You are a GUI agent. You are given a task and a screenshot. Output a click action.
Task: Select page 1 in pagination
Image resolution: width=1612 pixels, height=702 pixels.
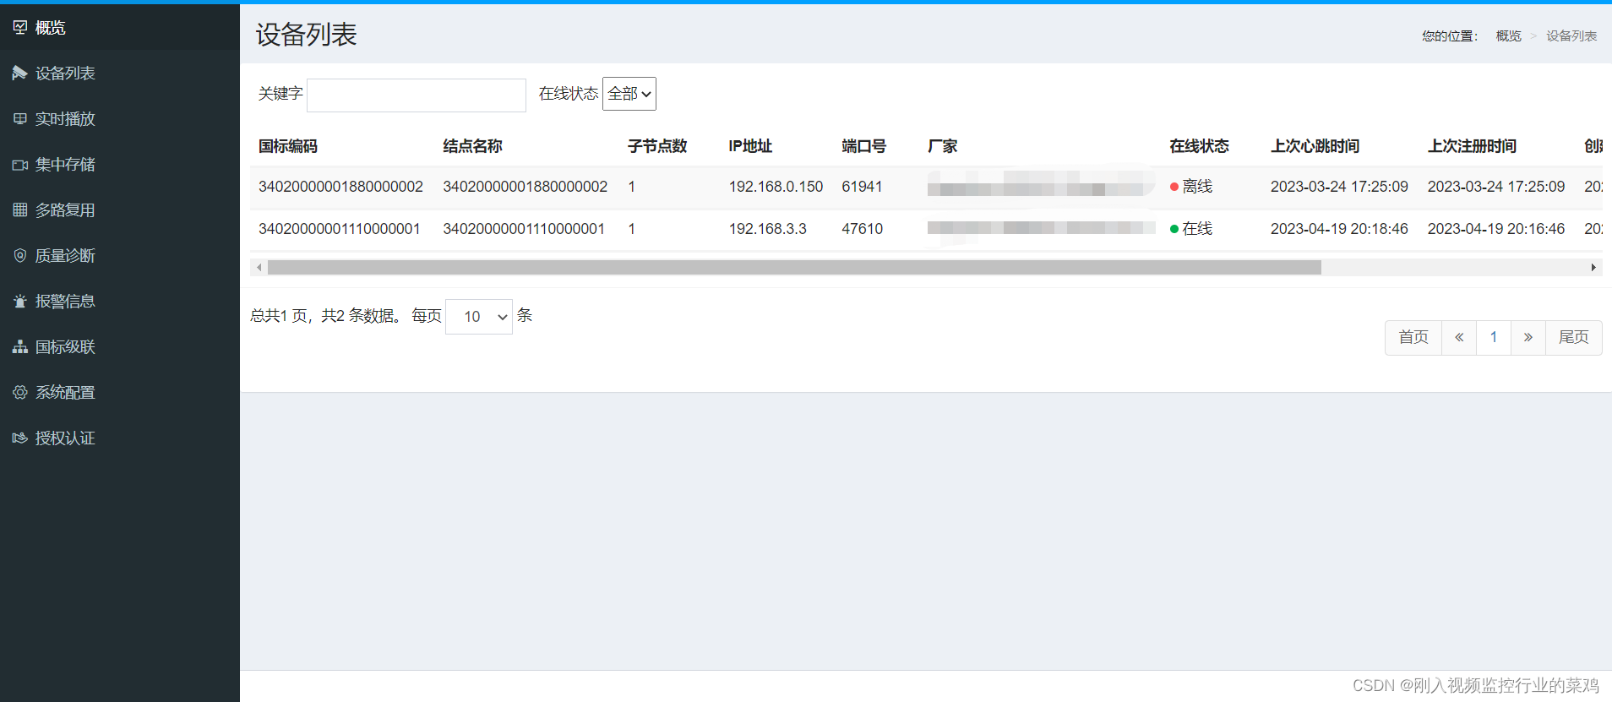tap(1494, 338)
